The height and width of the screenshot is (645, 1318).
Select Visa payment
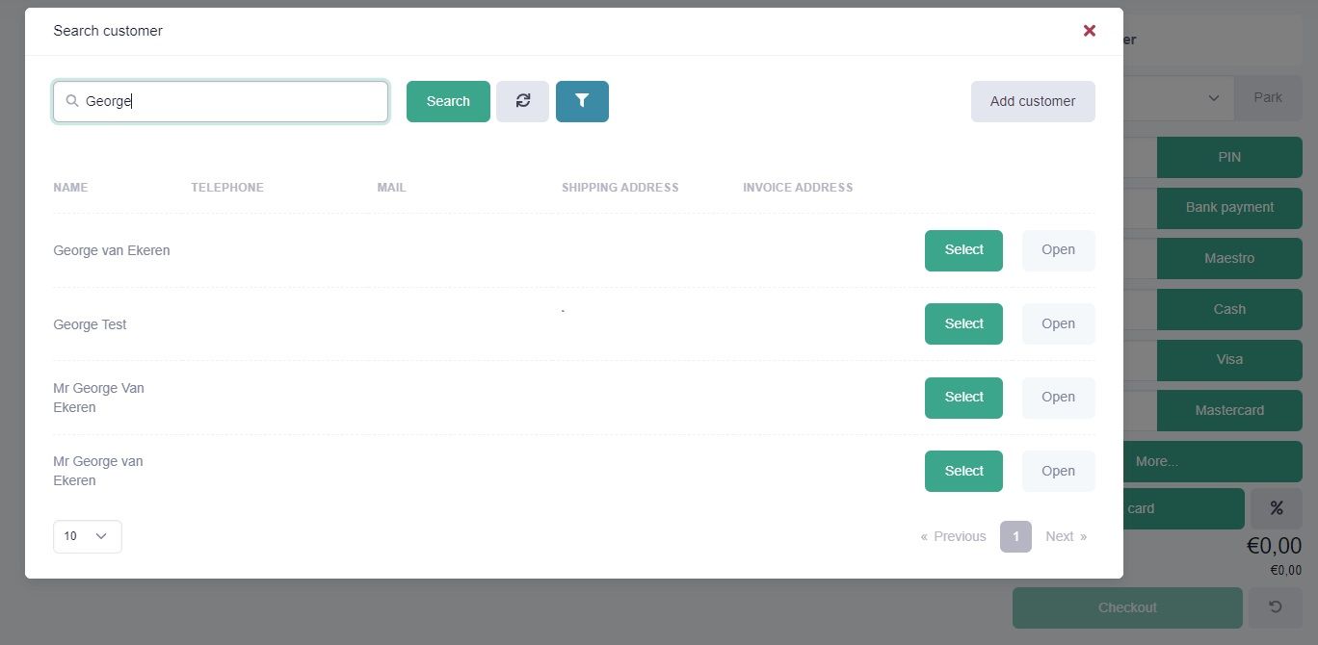(x=1229, y=359)
